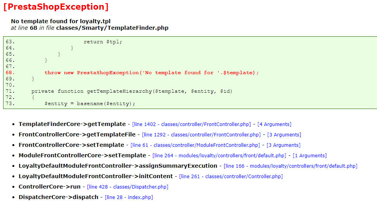
Task: Select the PrestaShopException heading
Action: pos(56,7)
